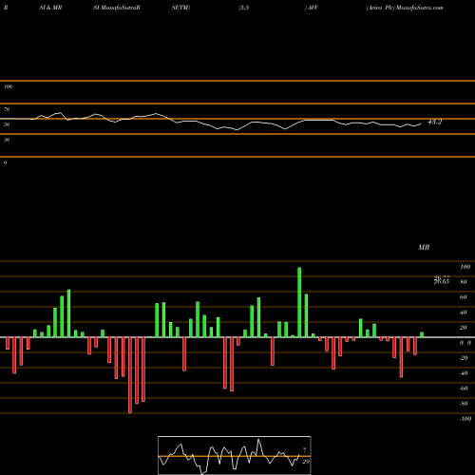Click the ') AVV' symbol text in header
Image resolution: width=475 pixels, height=475 pixels.
pyautogui.click(x=311, y=8)
